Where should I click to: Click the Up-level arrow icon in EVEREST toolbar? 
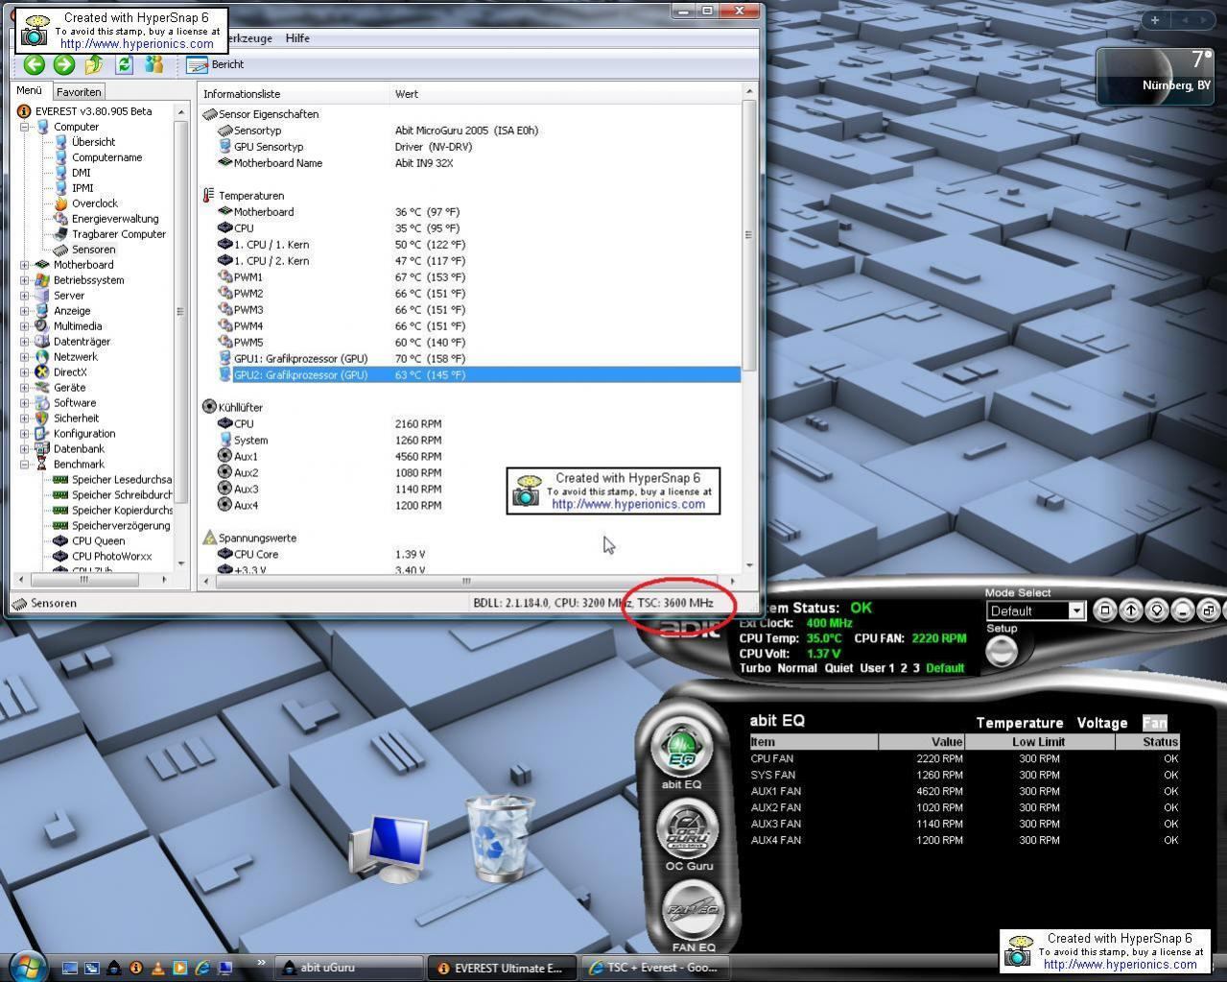[94, 64]
